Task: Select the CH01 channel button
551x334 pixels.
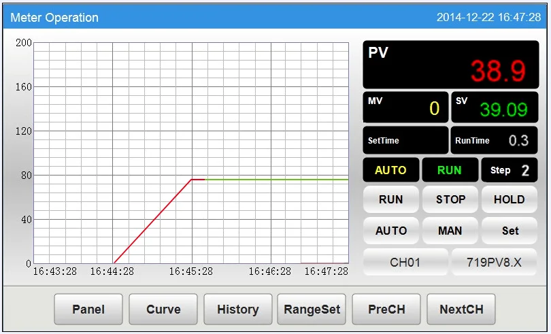Action: [405, 263]
